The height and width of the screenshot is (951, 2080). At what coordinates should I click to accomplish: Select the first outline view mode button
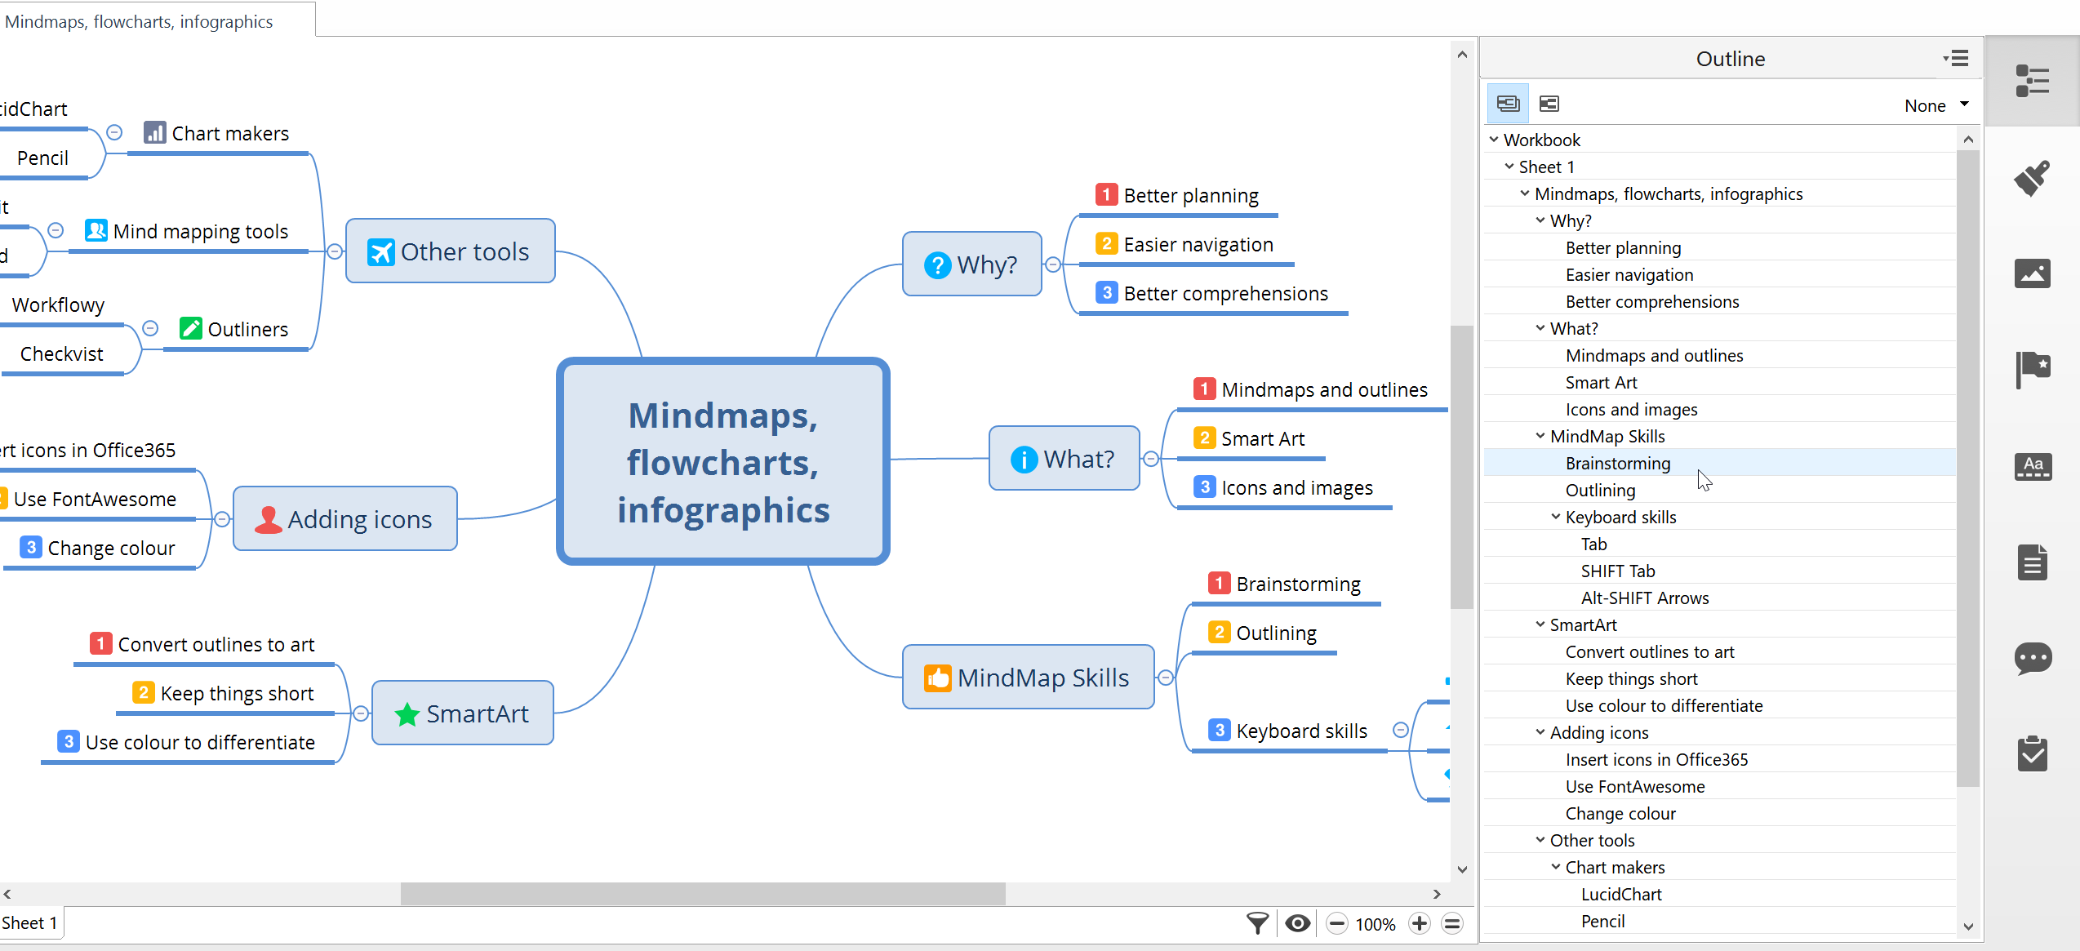[1508, 104]
